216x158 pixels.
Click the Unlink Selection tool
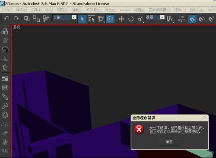pos(36,19)
